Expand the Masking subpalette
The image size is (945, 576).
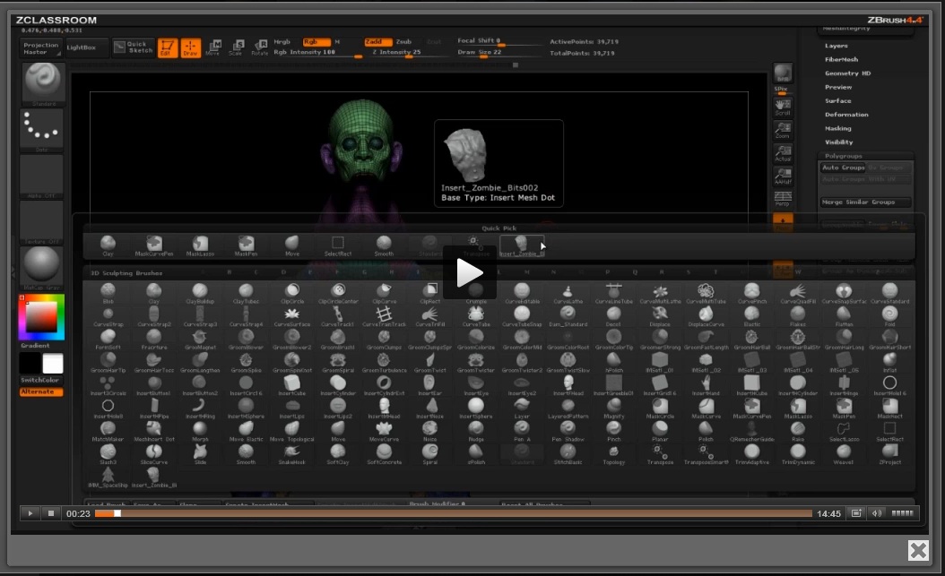point(837,128)
